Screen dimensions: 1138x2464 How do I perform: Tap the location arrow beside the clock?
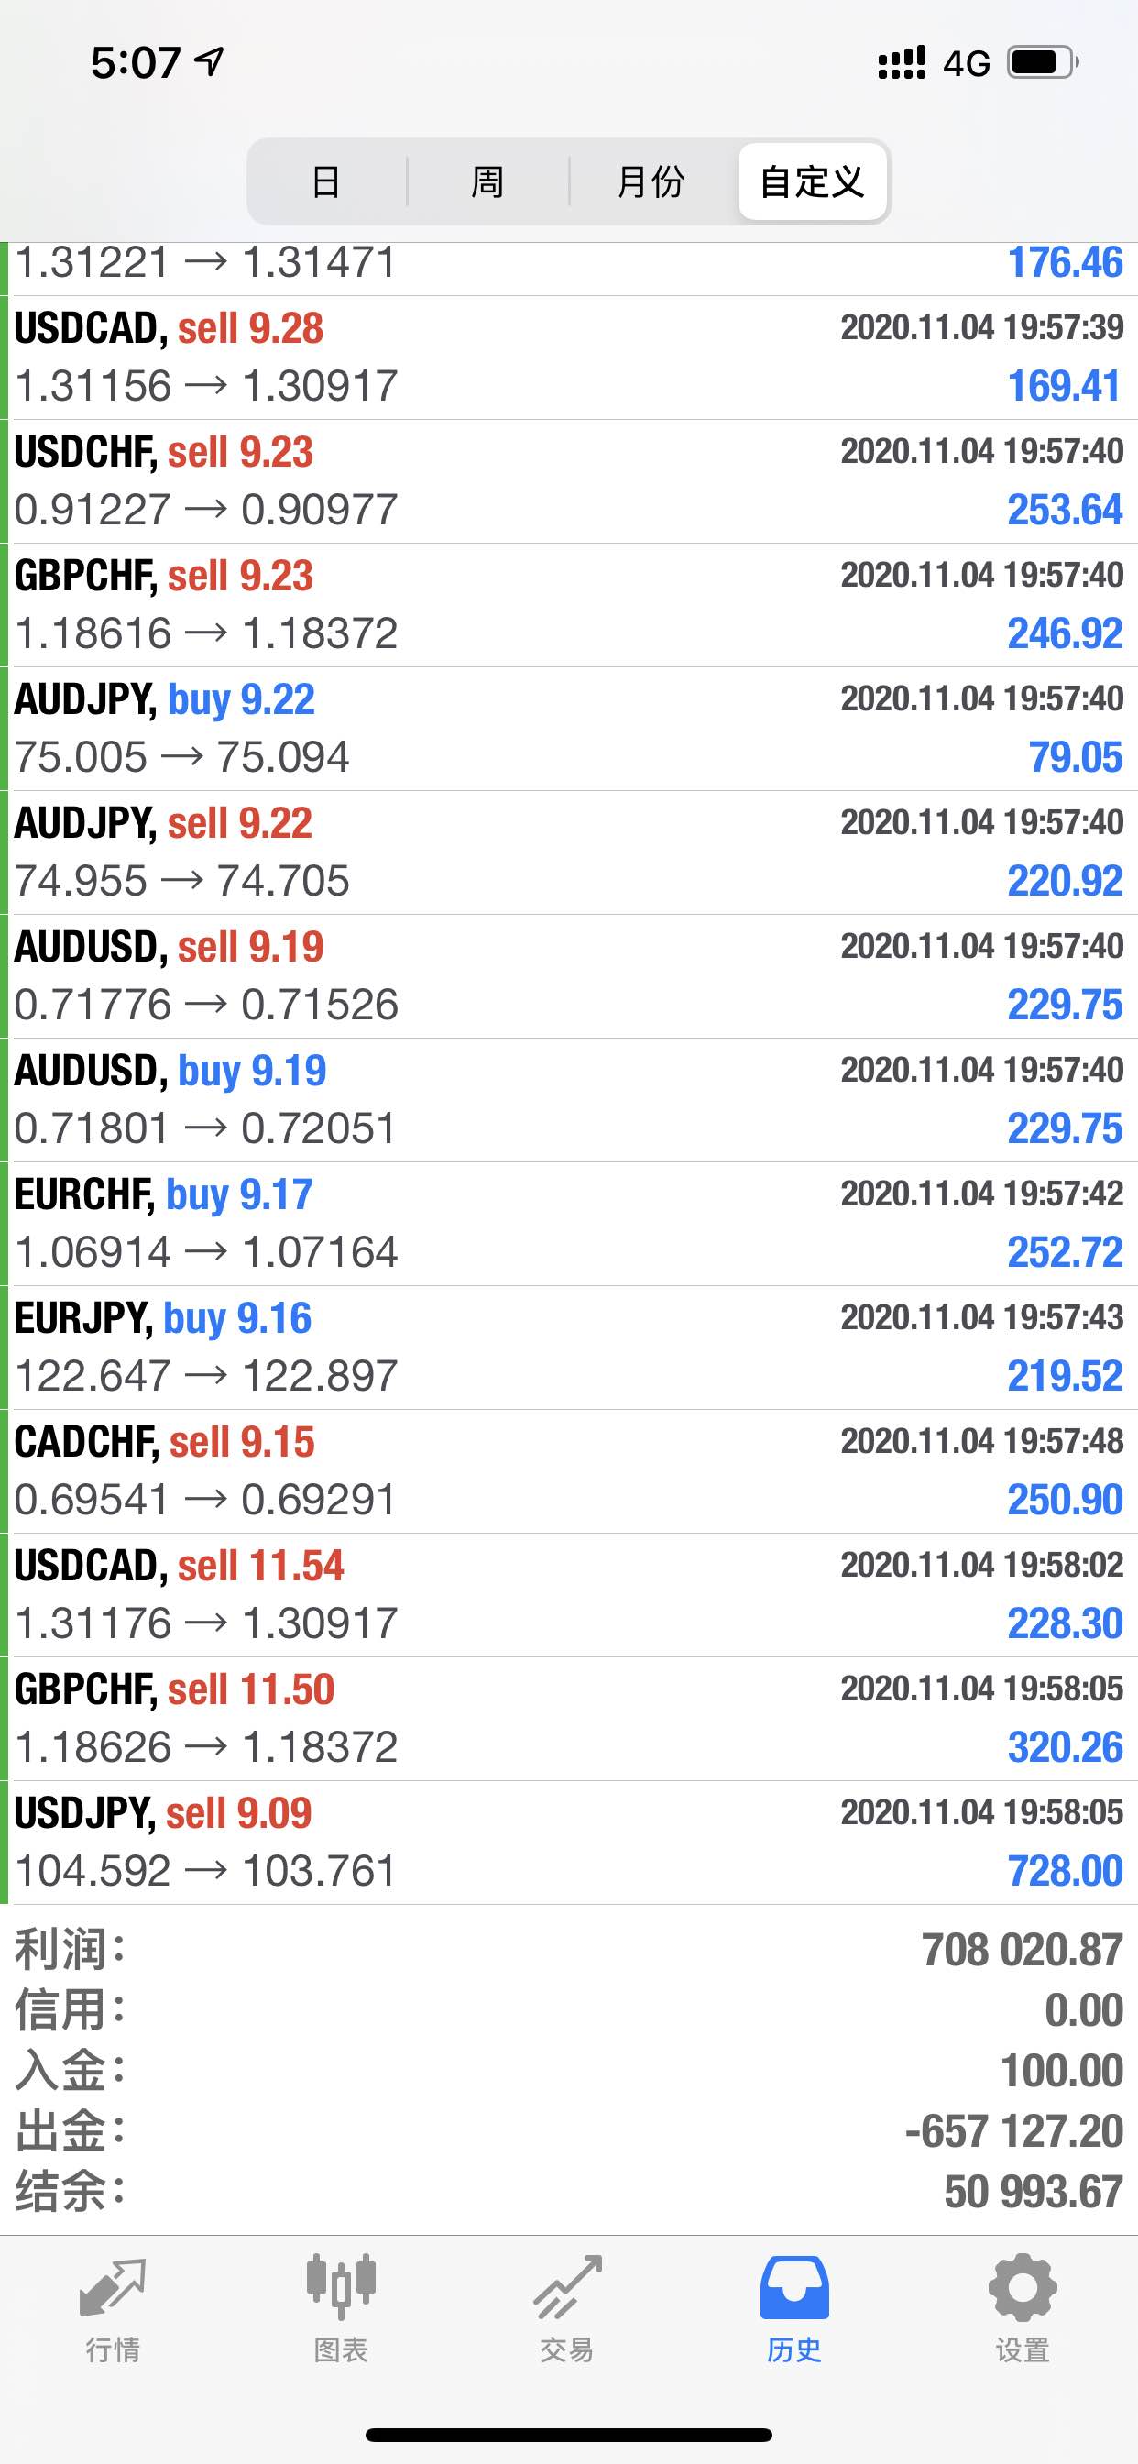[x=210, y=61]
